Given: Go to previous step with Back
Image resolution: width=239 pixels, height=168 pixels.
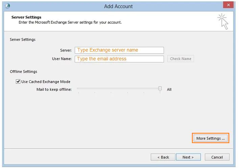Looking at the screenshot, I should 163,157.
